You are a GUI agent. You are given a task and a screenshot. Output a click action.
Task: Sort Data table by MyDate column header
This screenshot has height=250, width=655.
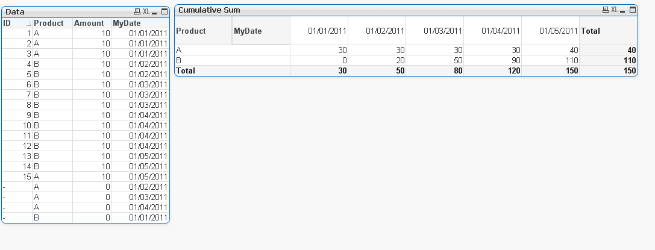[140, 23]
